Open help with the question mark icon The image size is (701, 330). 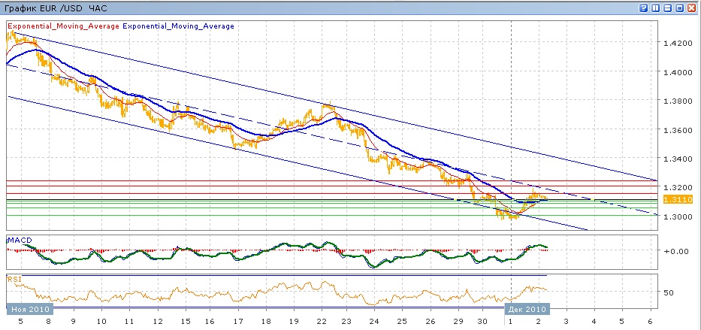tap(644, 8)
